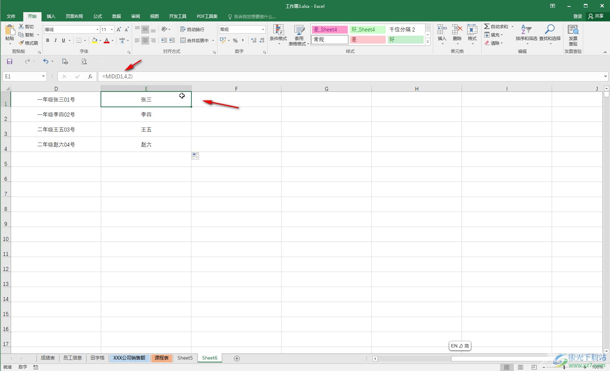This screenshot has height=371, width=610.
Task: Click the Share (共享) button
Action: coord(596,16)
